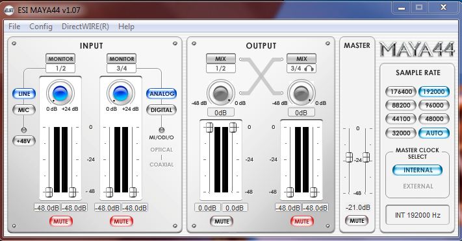Select INTERNAL master clock
Screen dimensions: 462x241
tap(418, 170)
